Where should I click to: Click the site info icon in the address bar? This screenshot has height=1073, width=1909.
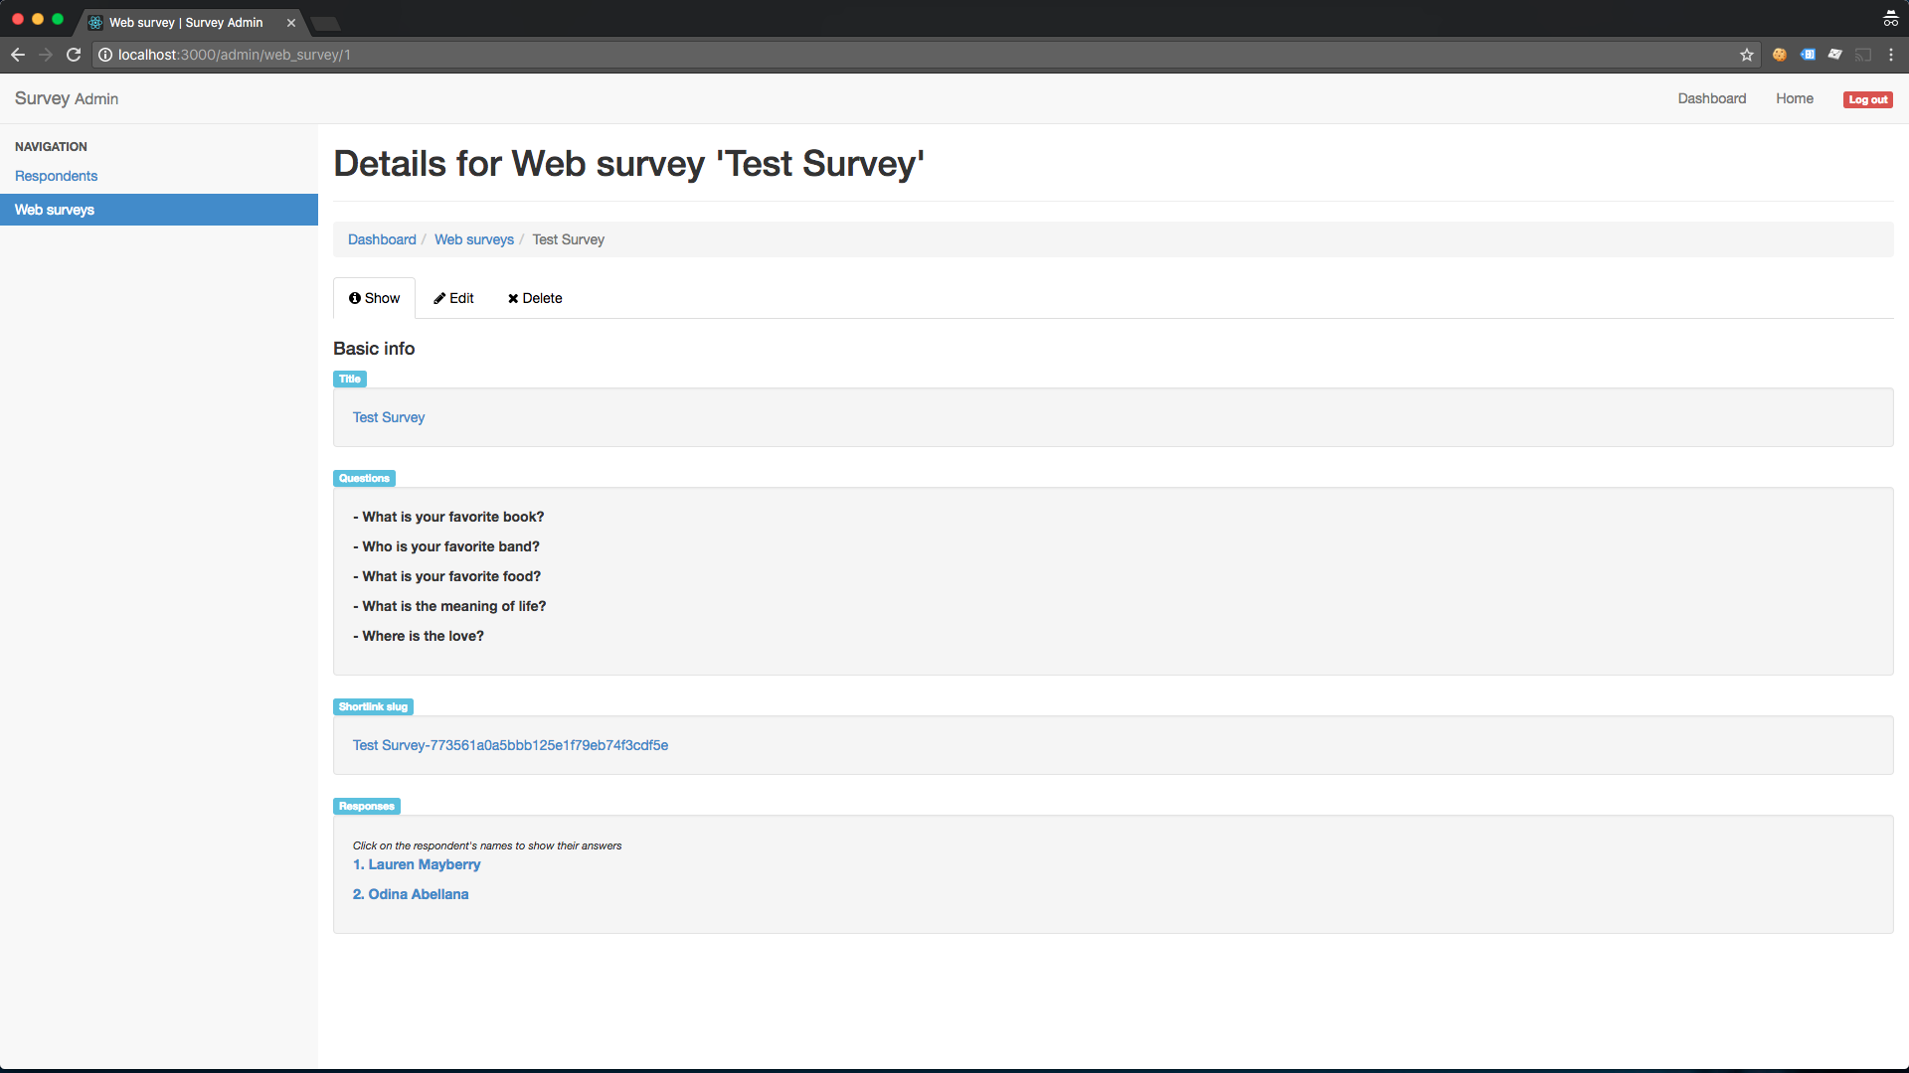coord(105,55)
